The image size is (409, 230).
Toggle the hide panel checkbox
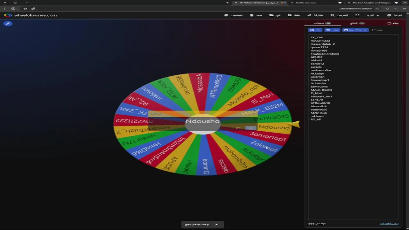tap(389, 23)
